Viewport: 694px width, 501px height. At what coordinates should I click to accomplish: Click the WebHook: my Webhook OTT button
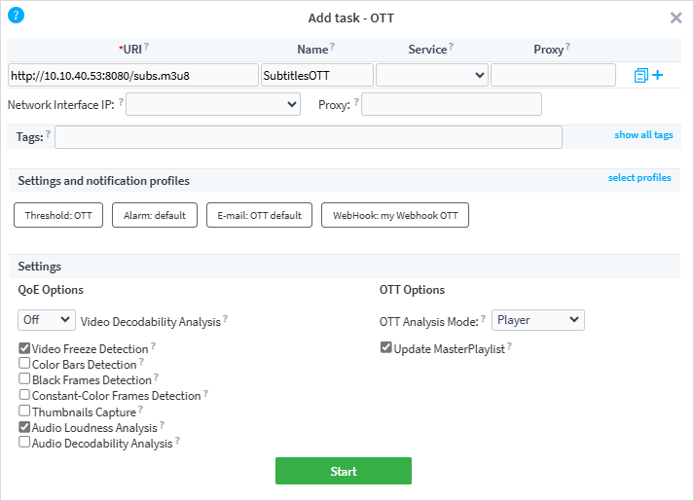click(394, 215)
